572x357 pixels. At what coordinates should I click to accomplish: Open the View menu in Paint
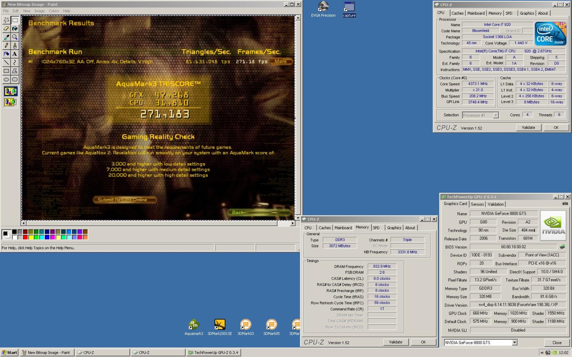[27, 11]
